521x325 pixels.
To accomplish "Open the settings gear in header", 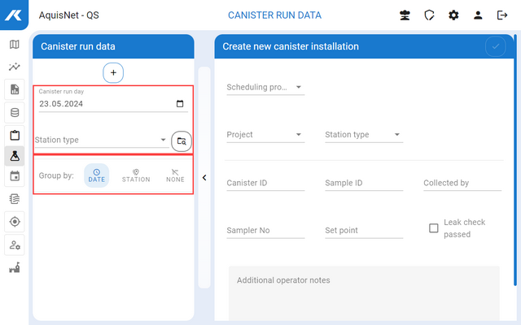I will click(x=453, y=15).
